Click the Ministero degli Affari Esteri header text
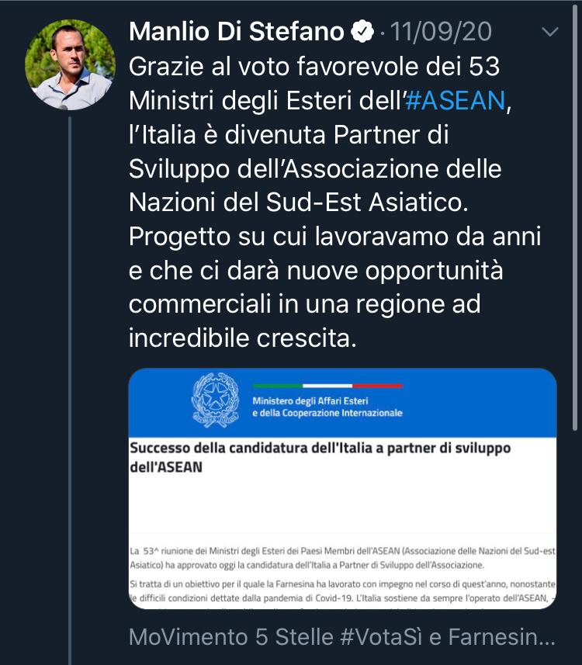This screenshot has height=665, width=582. tap(327, 407)
